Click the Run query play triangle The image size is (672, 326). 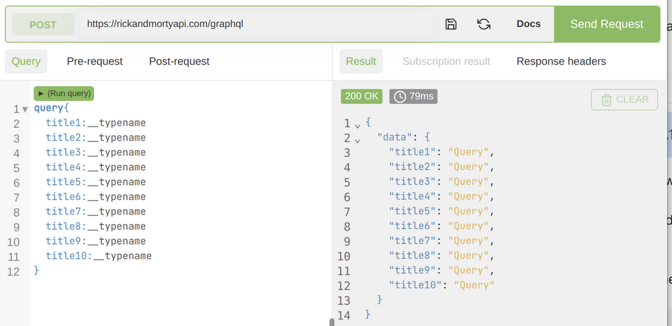tap(41, 93)
